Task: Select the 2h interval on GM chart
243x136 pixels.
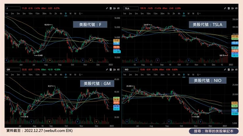Action: (55, 75)
